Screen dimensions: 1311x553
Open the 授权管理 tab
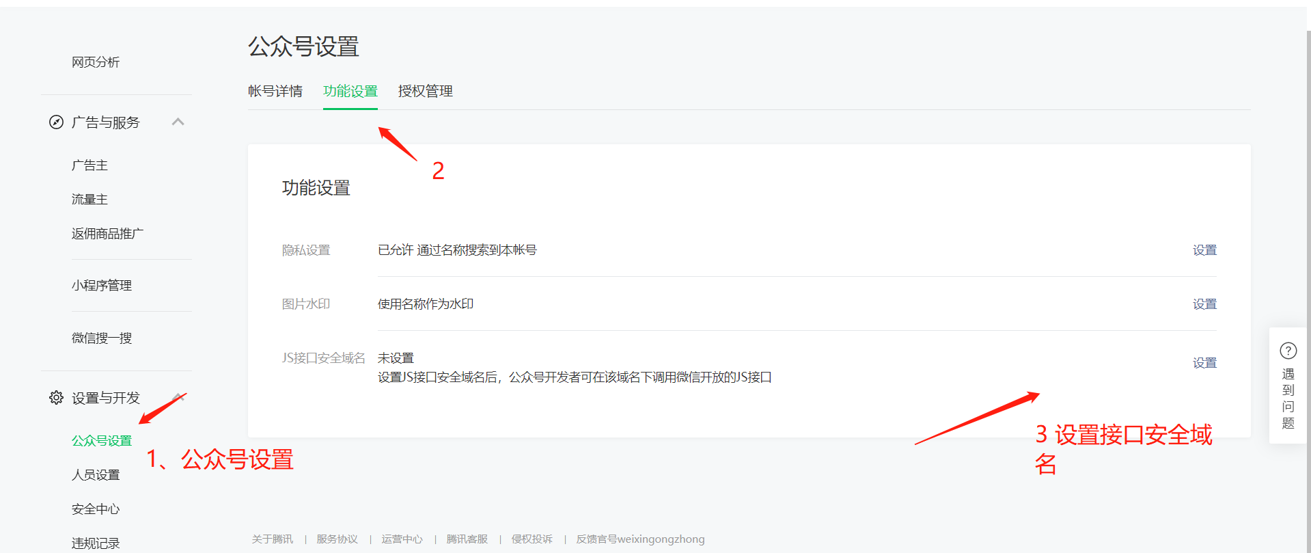tap(426, 91)
